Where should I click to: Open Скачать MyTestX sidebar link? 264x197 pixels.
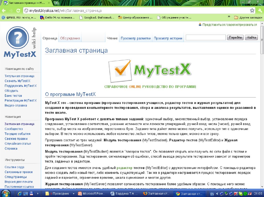17,81
